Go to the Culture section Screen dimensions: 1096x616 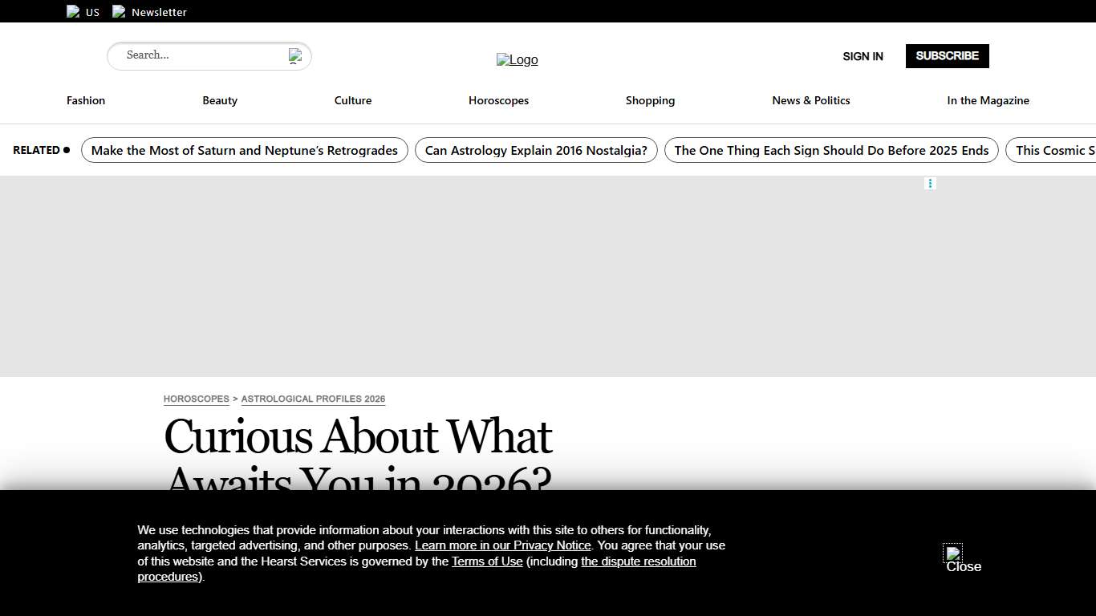point(353,100)
